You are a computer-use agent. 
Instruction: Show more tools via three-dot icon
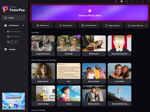[x=146, y=25]
